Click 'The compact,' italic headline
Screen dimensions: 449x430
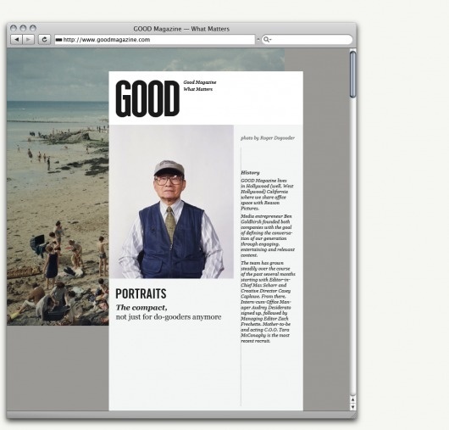[x=141, y=308]
